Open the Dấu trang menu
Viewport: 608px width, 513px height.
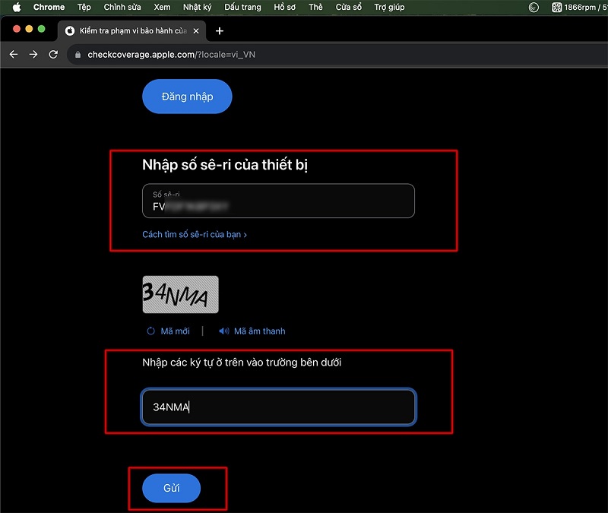[242, 7]
